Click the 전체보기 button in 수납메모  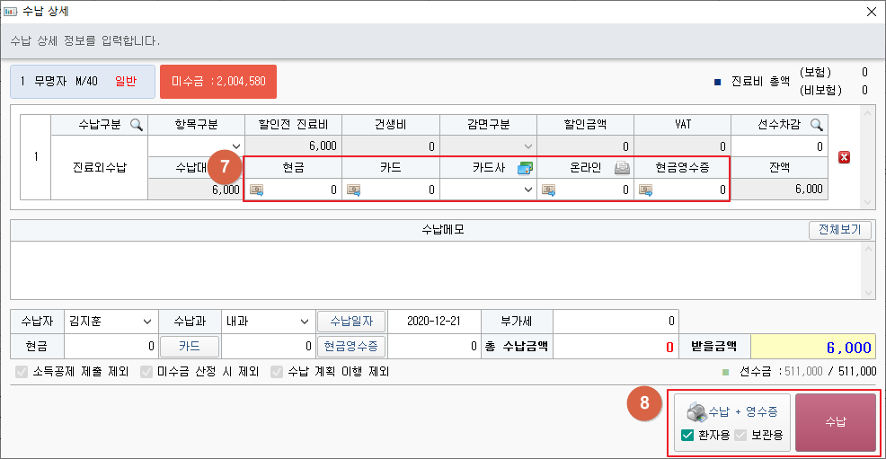(x=839, y=230)
